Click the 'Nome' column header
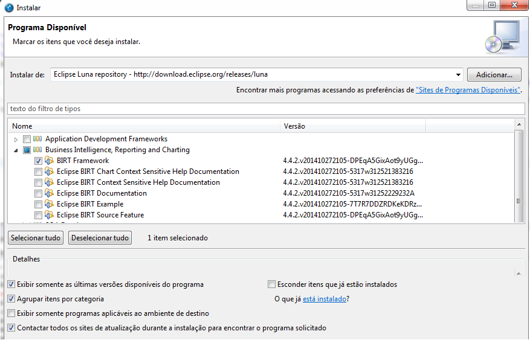 (x=144, y=126)
